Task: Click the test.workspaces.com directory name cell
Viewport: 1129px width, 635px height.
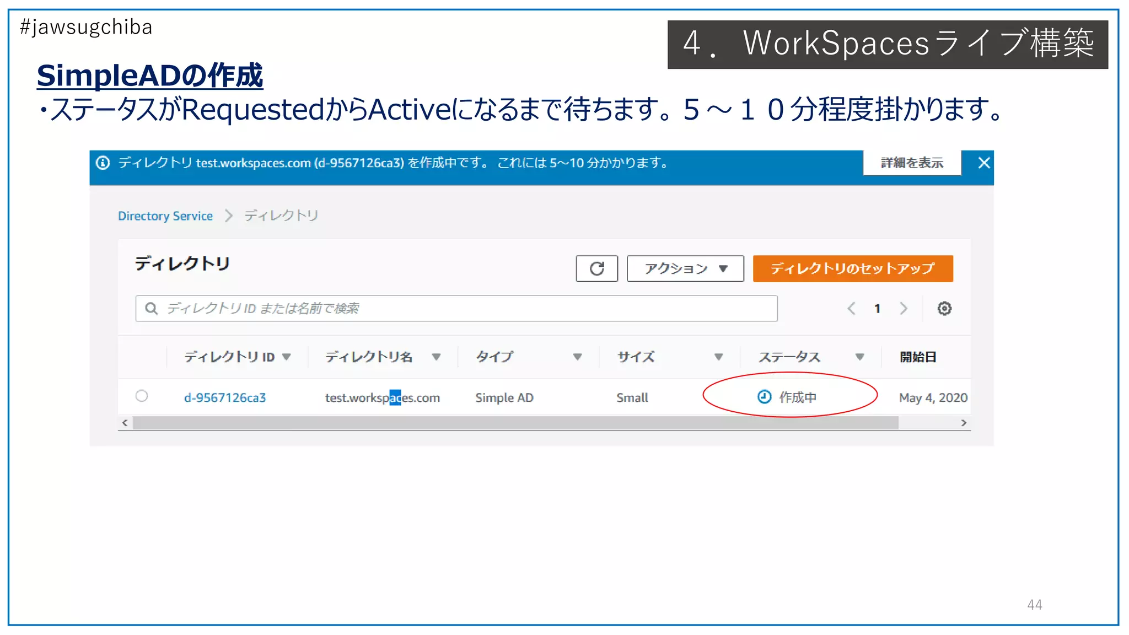Action: (x=382, y=397)
